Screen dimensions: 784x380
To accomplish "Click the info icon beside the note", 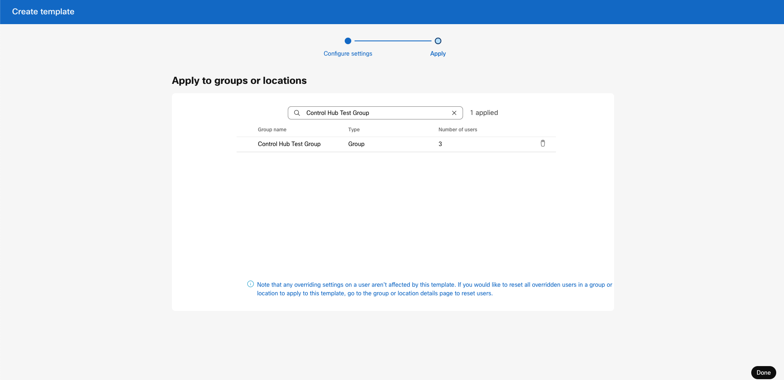I will click(x=251, y=284).
